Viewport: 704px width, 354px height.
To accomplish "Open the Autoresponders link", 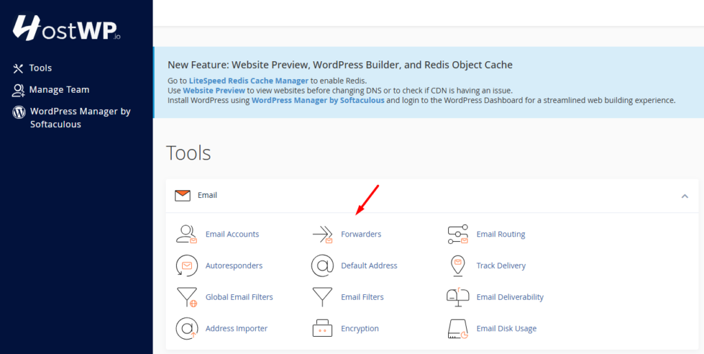I will pos(234,265).
